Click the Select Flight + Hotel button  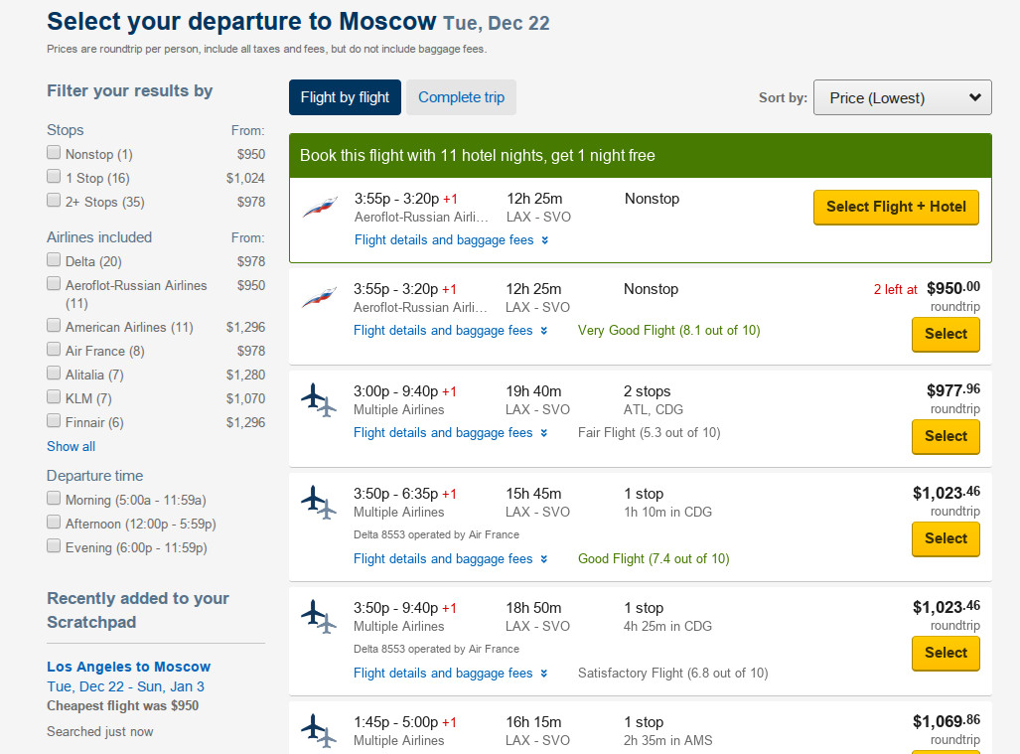[896, 207]
